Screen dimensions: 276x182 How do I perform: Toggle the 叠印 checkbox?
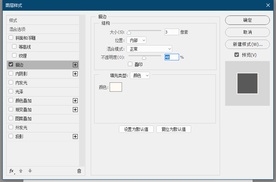[x=130, y=64]
